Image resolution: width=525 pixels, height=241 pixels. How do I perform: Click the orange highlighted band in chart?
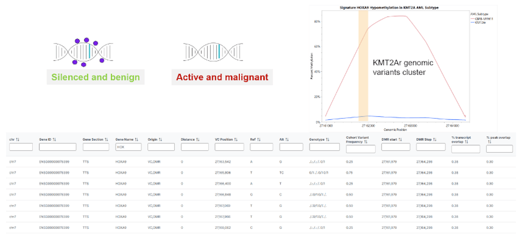click(x=363, y=66)
